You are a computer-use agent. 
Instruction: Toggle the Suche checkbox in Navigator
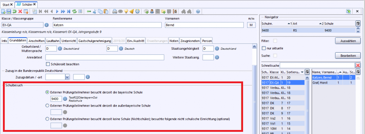coord(275,55)
